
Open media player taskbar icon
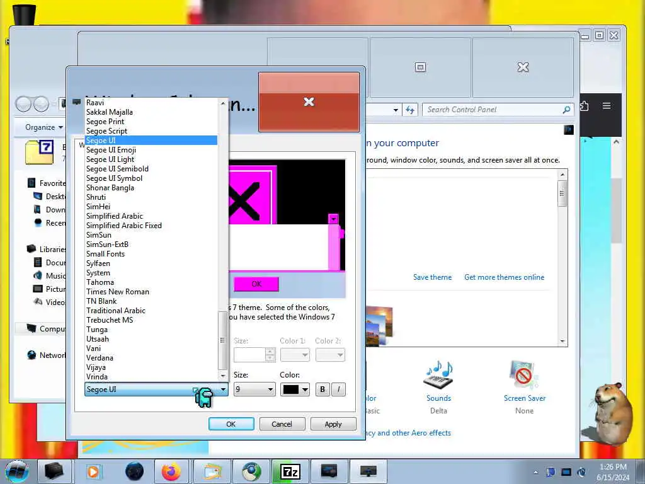click(93, 471)
